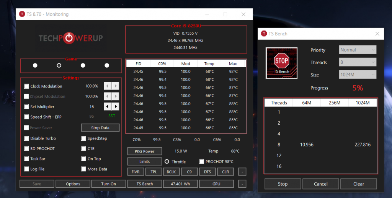Image resolution: width=392 pixels, height=198 pixels.
Task: Stop the running benchmark
Action: [283, 184]
